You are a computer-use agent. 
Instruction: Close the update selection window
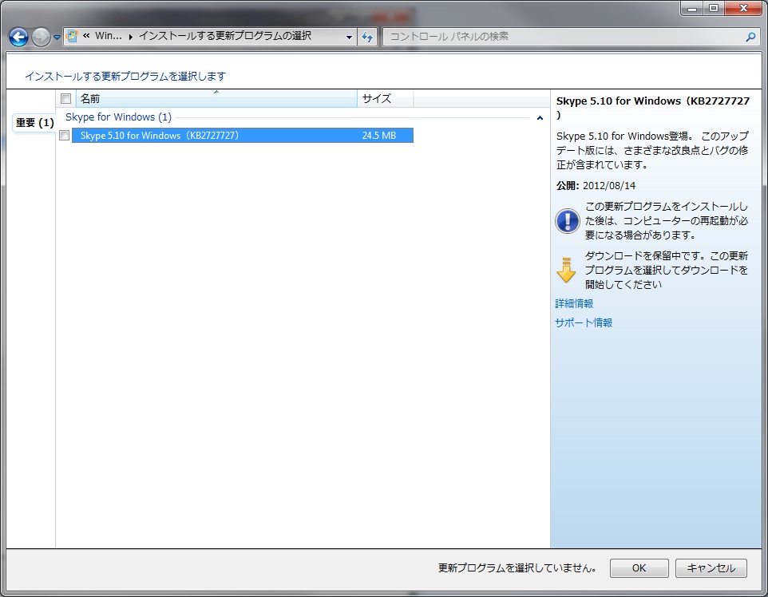coord(743,8)
